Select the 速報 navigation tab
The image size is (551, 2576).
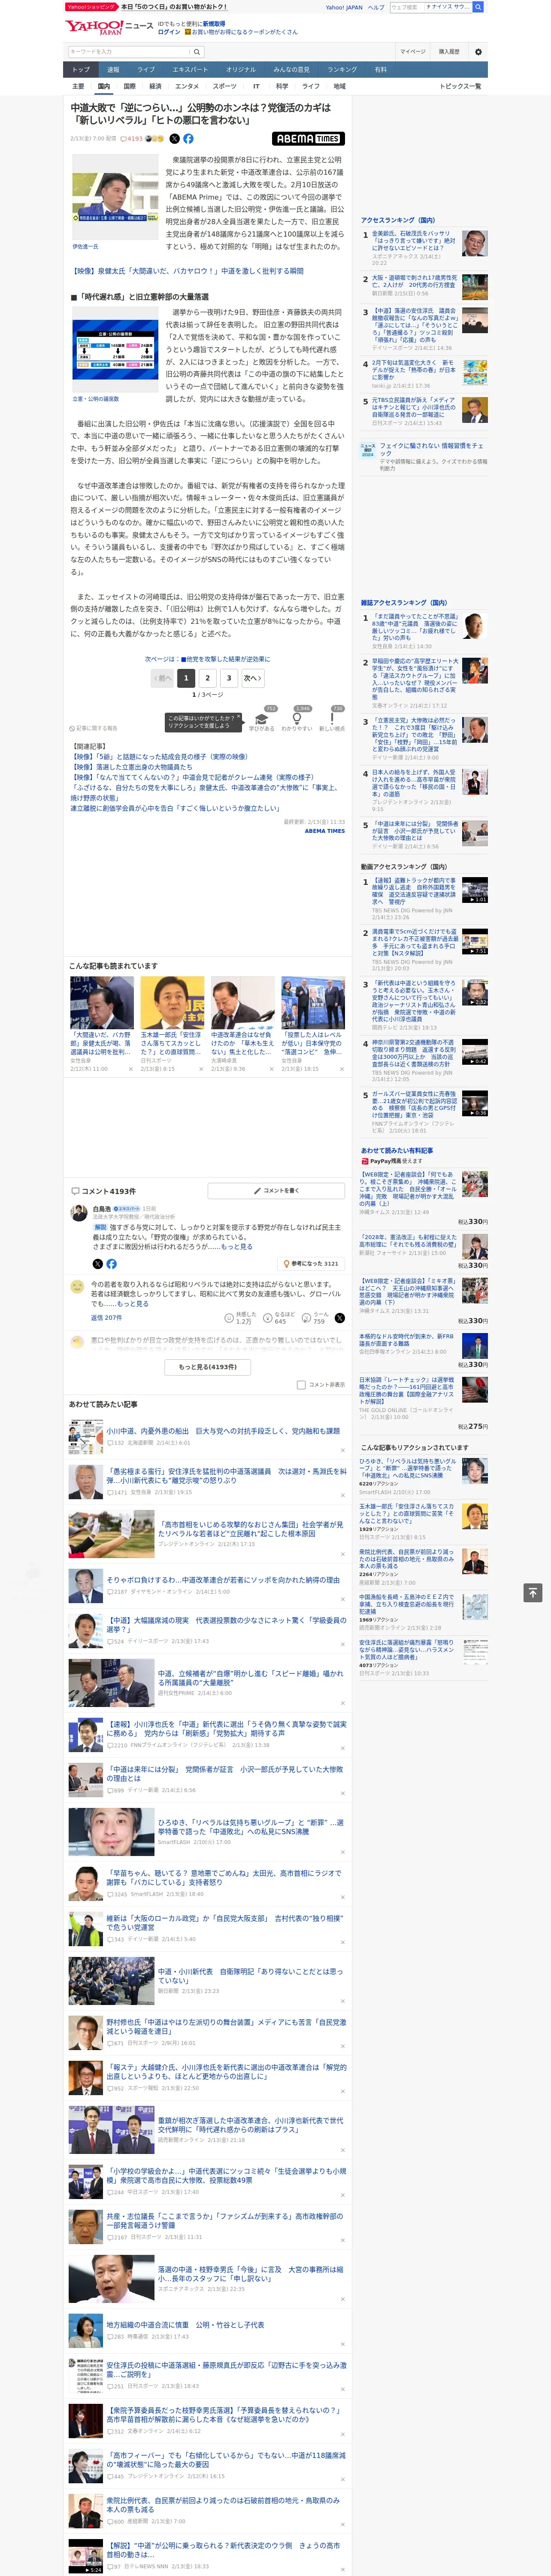coord(113,69)
